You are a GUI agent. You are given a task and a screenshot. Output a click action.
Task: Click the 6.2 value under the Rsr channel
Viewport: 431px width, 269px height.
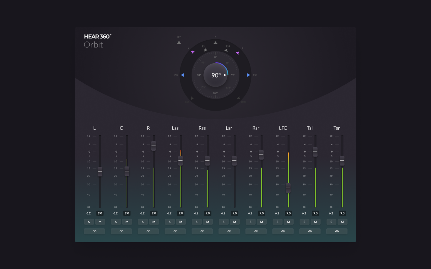click(250, 213)
